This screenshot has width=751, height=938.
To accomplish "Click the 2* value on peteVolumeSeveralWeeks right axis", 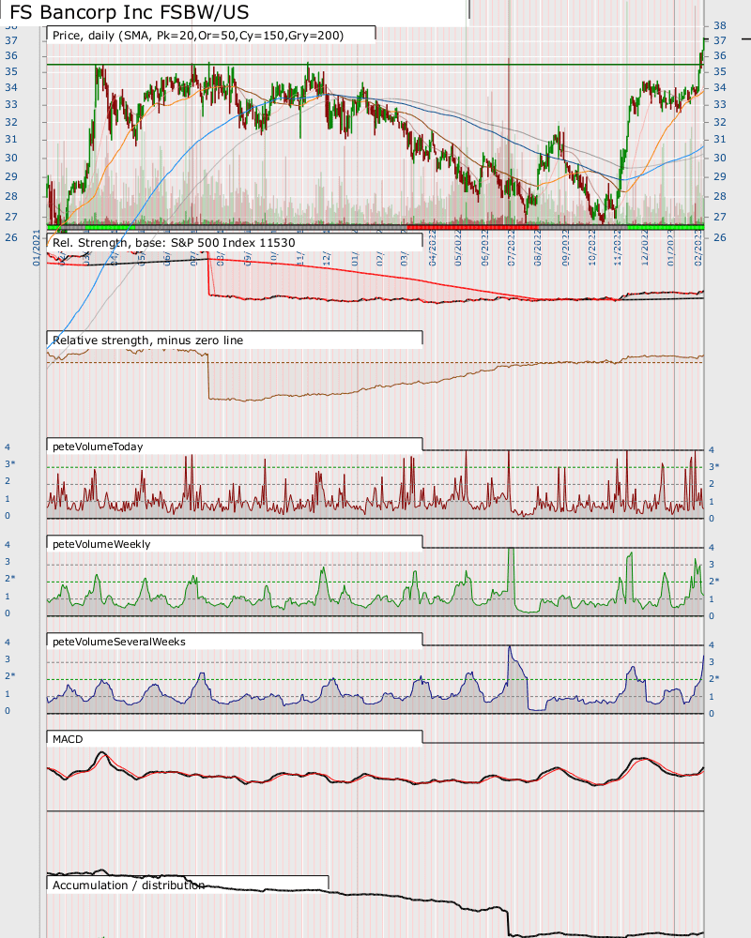I will click(713, 678).
